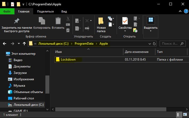Click the navigation pane vertical scrollbar thumb
Image resolution: width=189 pixels, height=118 pixels.
point(47,85)
